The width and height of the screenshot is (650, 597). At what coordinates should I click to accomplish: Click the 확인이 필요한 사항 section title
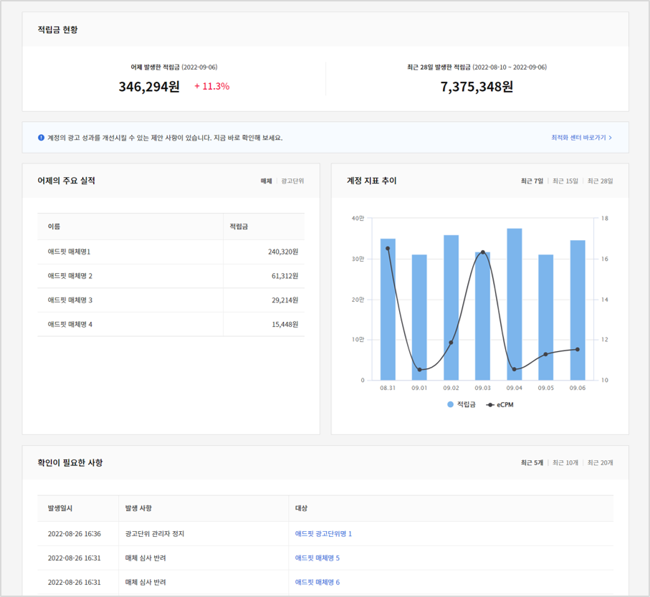pos(70,463)
